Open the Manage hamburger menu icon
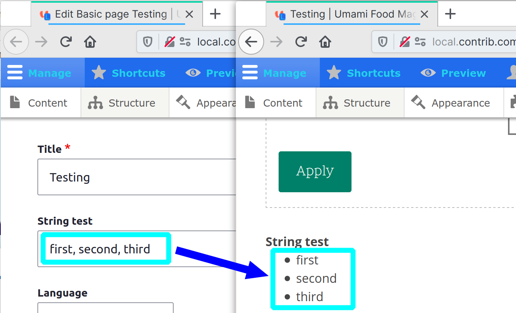This screenshot has width=516, height=313. [15, 73]
